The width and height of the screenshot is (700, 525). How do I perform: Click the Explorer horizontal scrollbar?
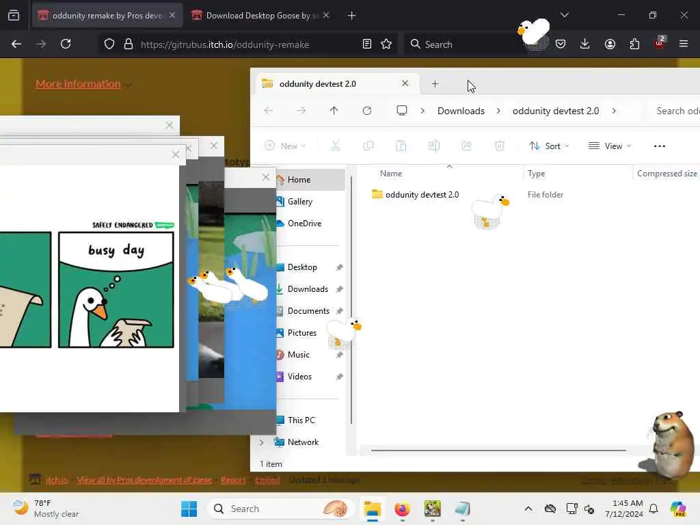click(x=498, y=450)
